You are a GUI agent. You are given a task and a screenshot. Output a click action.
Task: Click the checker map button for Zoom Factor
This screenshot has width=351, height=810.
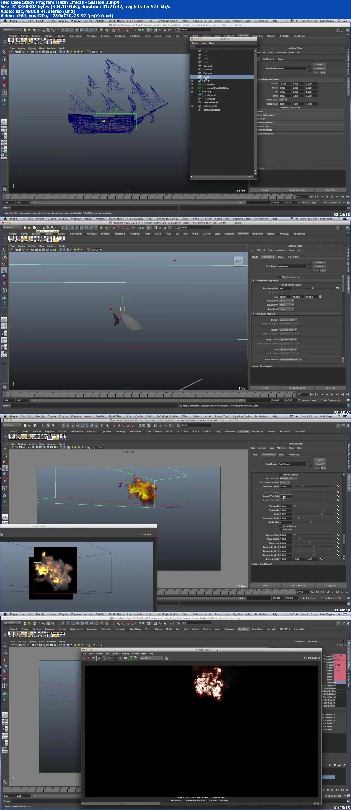tap(338, 539)
